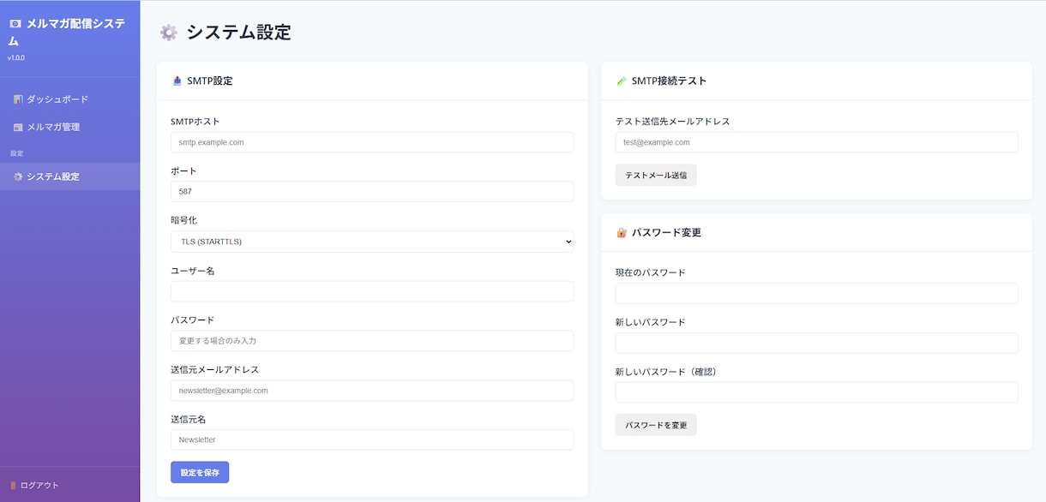Viewport: 1046px width, 502px height.
Task: Click the ポート field label
Action: [183, 171]
